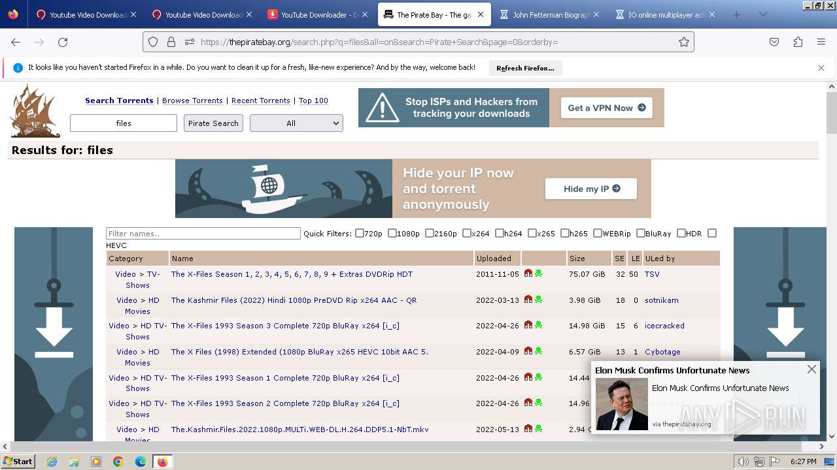Dismiss the Firefox refresh notification bar
Screen dimensions: 837x470
pyautogui.click(x=821, y=68)
